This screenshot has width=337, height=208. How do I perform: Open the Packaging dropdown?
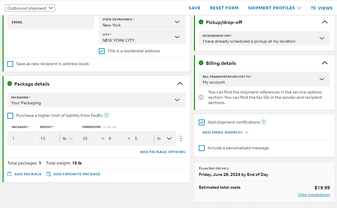(x=96, y=100)
